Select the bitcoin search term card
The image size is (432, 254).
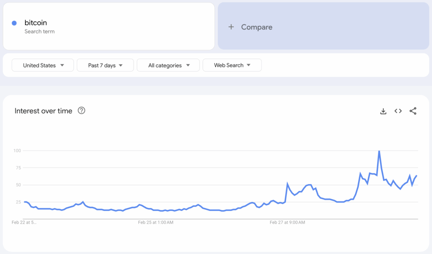click(x=109, y=26)
